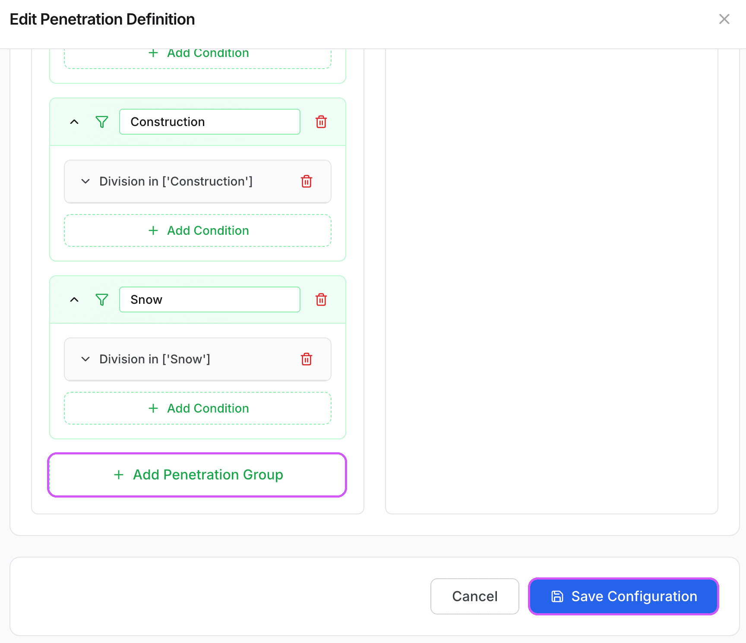The height and width of the screenshot is (643, 746).
Task: Click the filter icon in the Construction group header
Action: pos(101,122)
